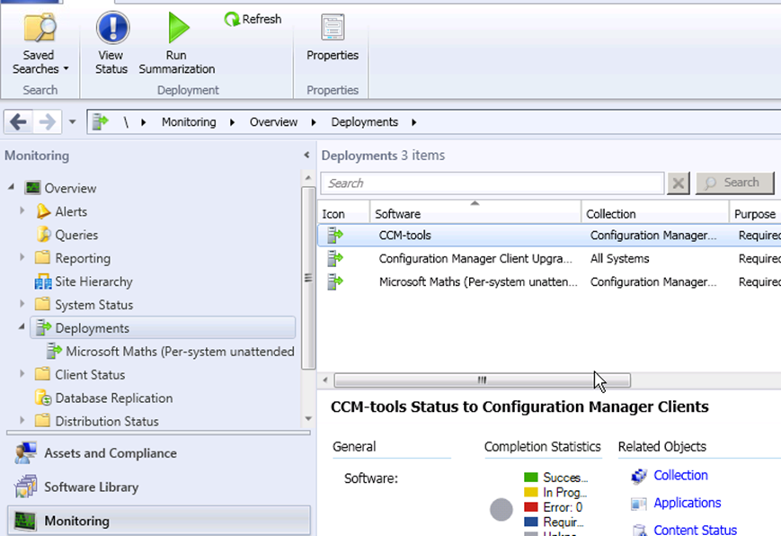The width and height of the screenshot is (781, 536).
Task: Select the Queries icon in the tree
Action: [x=43, y=235]
